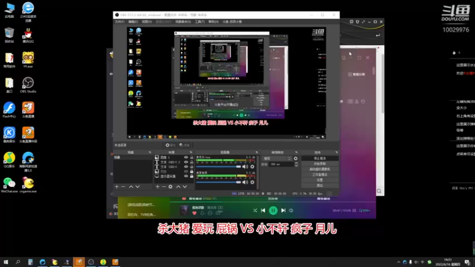Toggle visibility of the Display Capture source

click(x=186, y=176)
